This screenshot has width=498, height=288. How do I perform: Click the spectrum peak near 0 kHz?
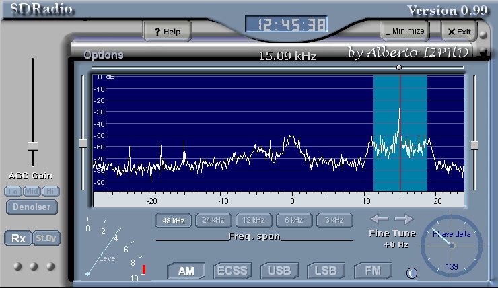coord(291,139)
